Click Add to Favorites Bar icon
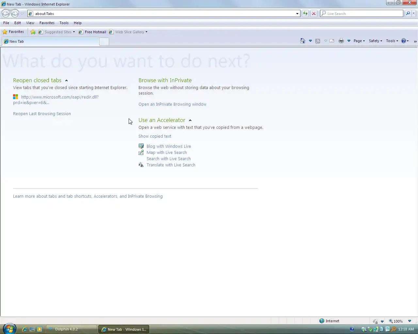418x334 pixels. point(33,32)
